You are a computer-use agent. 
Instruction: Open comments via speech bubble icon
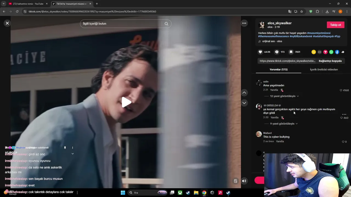277,52
